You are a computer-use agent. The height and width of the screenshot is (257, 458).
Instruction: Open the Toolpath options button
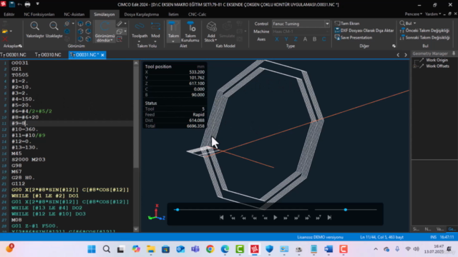click(140, 31)
